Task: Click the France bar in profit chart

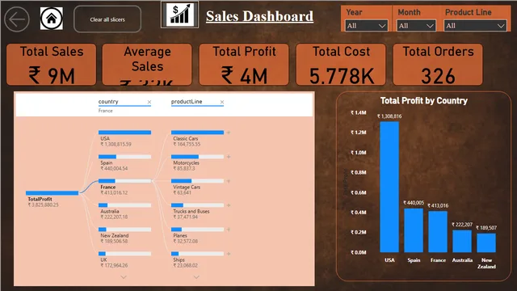Action: (x=438, y=232)
